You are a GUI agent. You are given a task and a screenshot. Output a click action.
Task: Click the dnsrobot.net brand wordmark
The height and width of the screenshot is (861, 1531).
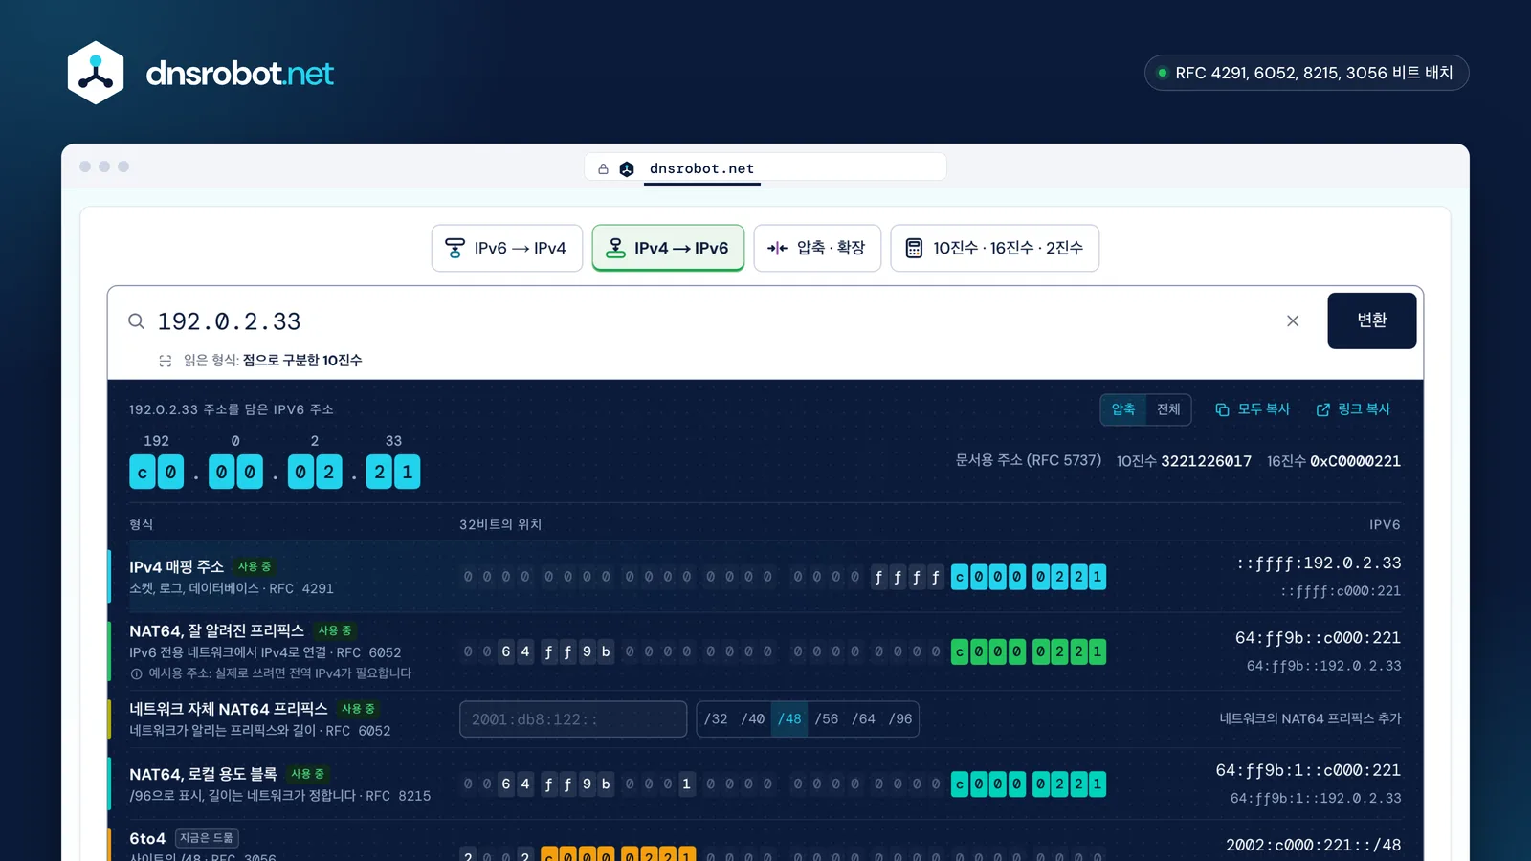(x=240, y=74)
